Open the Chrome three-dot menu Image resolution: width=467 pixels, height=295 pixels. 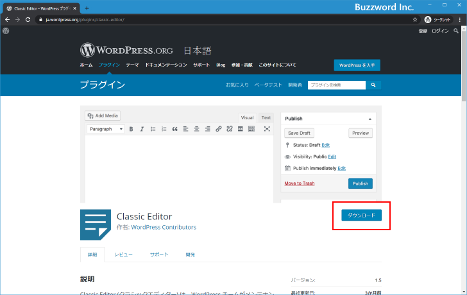coord(459,20)
